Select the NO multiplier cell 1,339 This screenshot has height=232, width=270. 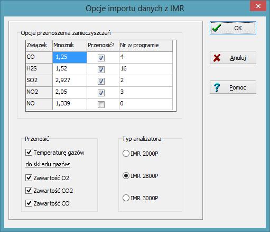[x=70, y=104]
